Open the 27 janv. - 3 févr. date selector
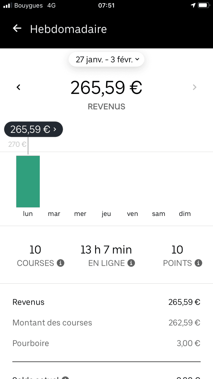Viewport: 213px width, 379px height. coord(106,59)
